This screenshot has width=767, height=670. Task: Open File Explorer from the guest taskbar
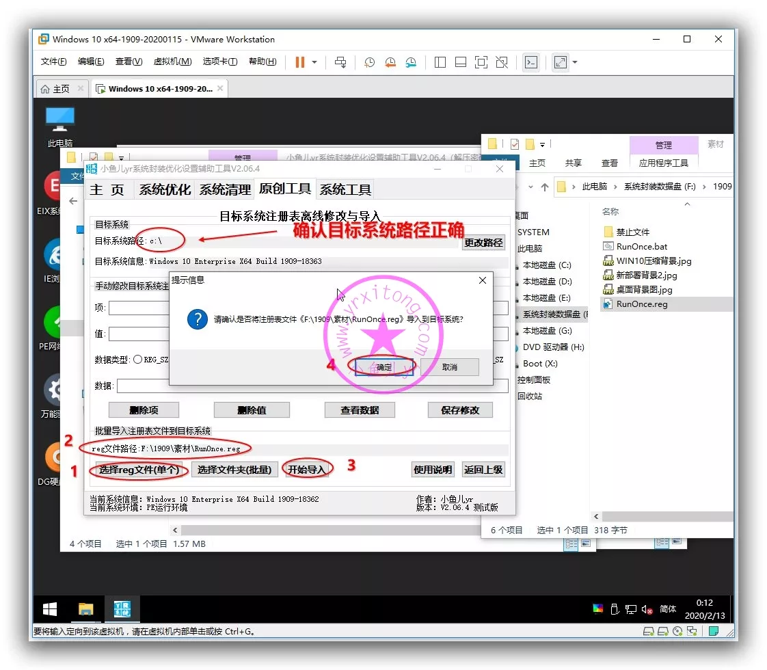[x=85, y=608]
